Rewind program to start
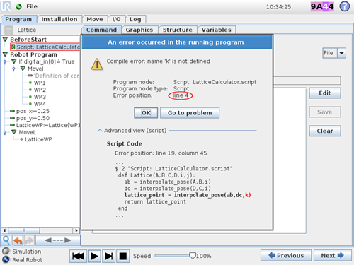Image resolution: width=354 pixels, height=265 pixels. (x=78, y=256)
